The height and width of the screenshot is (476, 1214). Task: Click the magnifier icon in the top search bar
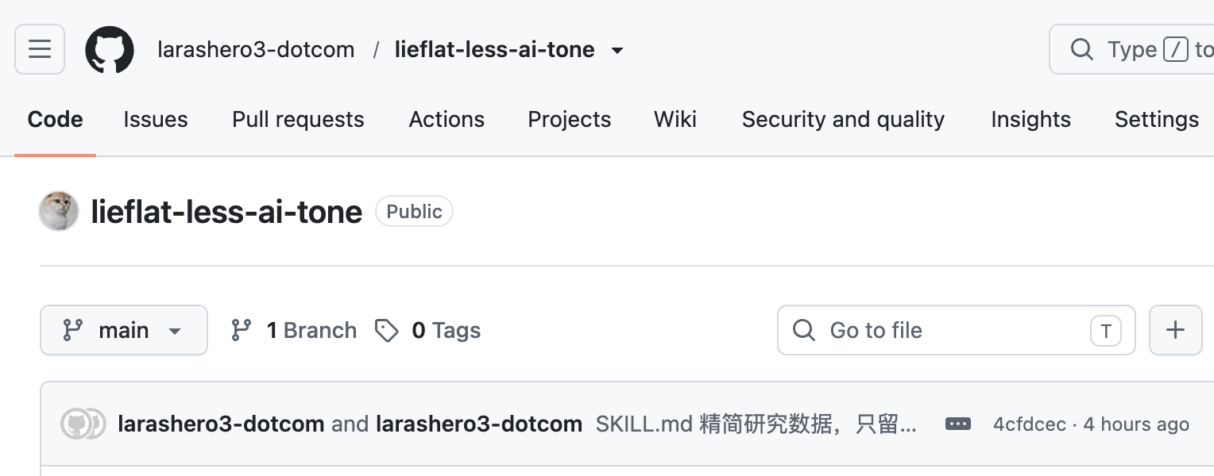1081,49
